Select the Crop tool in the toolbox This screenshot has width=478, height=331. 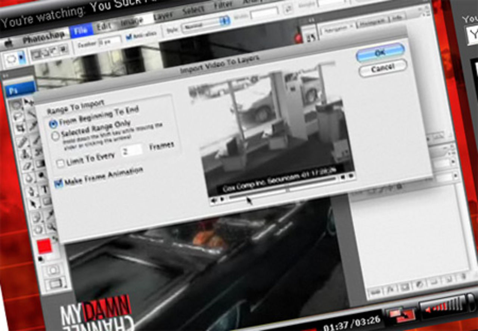tap(21, 128)
